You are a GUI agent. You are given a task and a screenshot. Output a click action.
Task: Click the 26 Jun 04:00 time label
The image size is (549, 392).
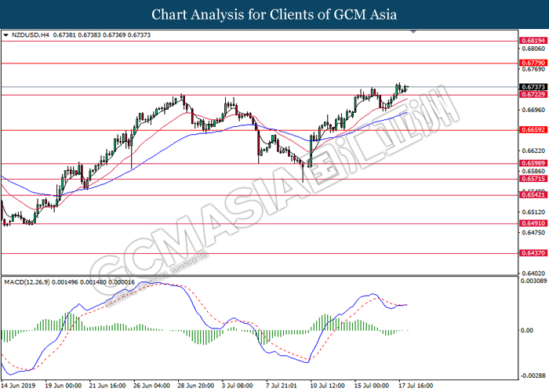[151, 386]
